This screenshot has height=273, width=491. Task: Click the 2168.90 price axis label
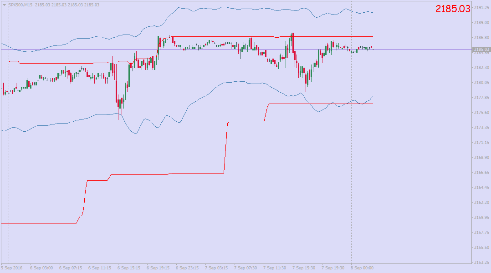click(481, 158)
